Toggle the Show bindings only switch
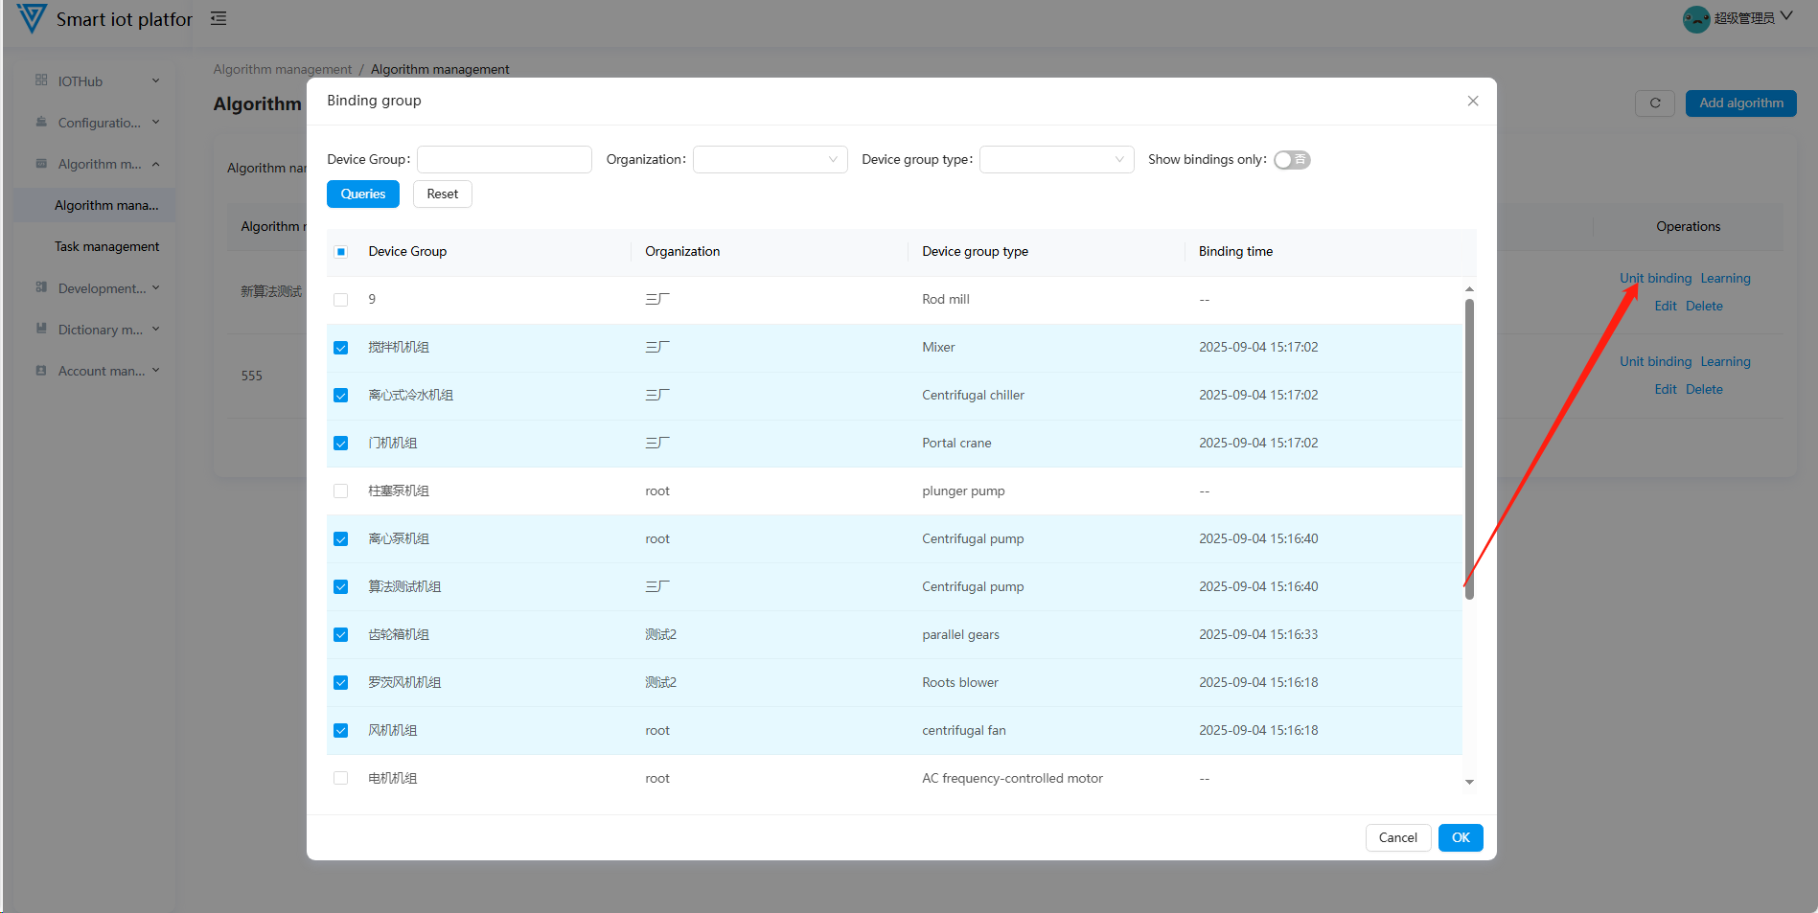Image resolution: width=1818 pixels, height=913 pixels. click(x=1291, y=160)
